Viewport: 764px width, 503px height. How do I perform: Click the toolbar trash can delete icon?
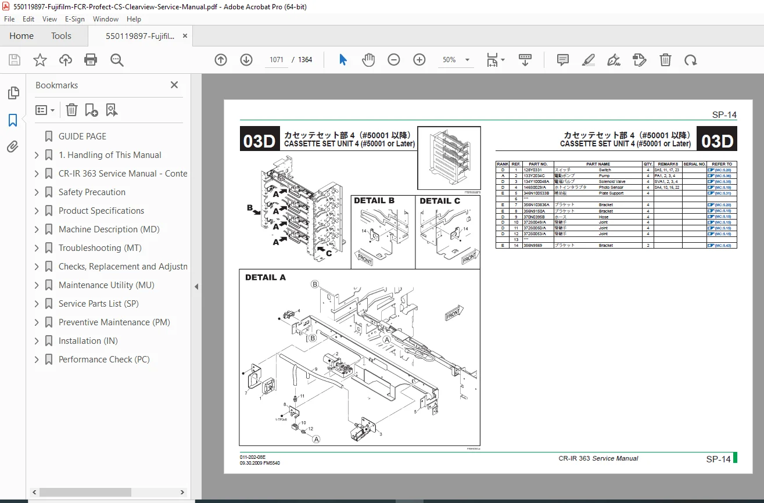click(665, 60)
